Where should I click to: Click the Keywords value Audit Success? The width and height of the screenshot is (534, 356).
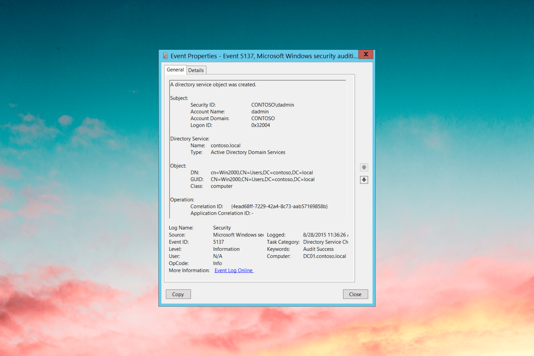click(318, 249)
